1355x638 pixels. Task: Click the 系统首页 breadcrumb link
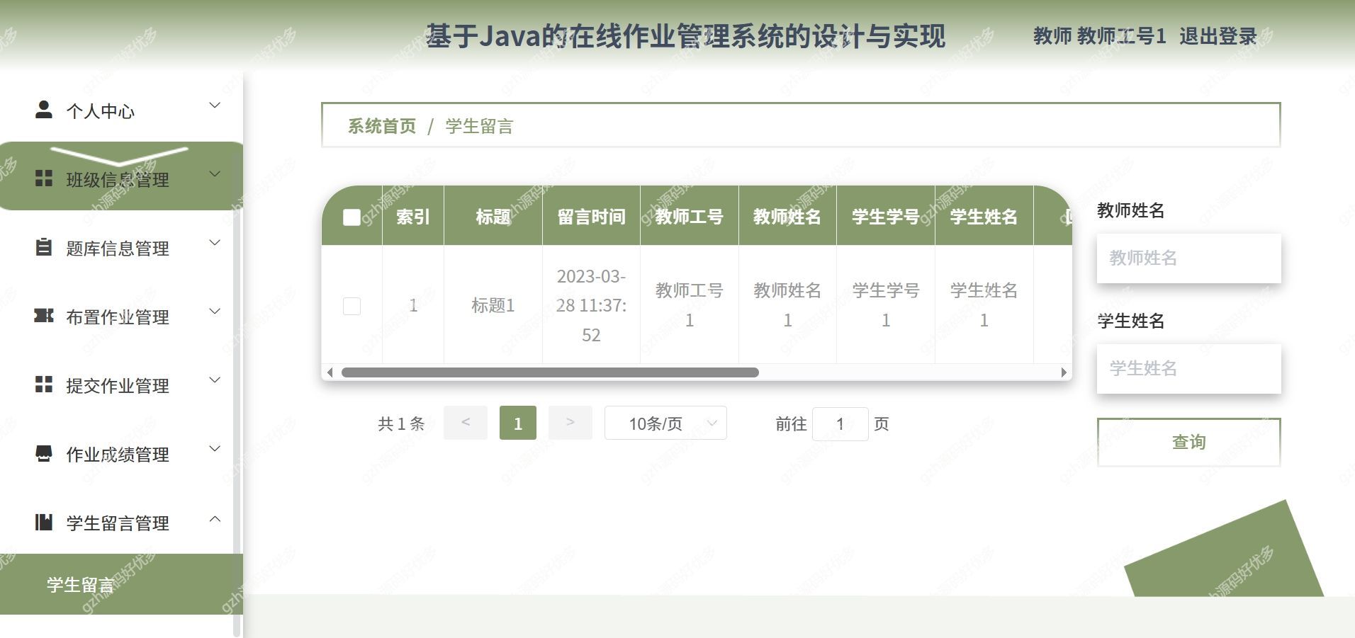(381, 126)
